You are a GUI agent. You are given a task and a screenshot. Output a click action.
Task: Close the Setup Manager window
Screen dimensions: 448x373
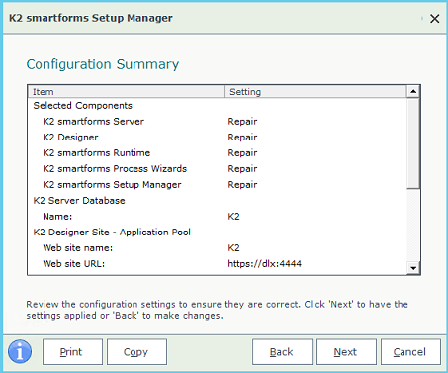tap(435, 19)
